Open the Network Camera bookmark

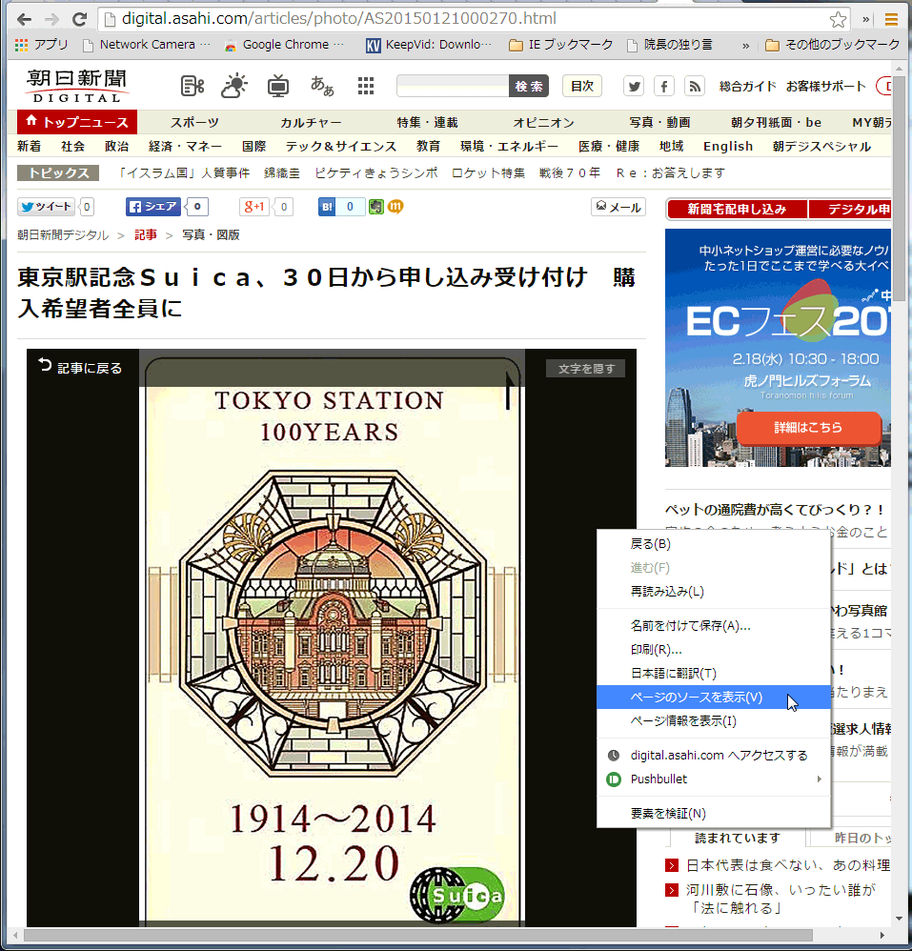click(146, 45)
